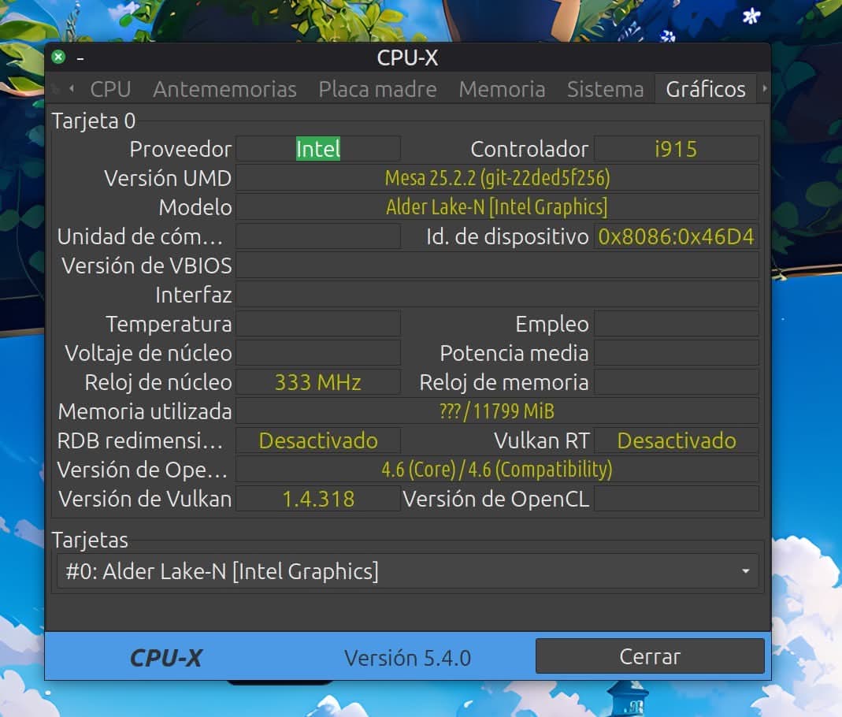Open the Sistema tab
Screen dimensions: 842x717
point(605,89)
